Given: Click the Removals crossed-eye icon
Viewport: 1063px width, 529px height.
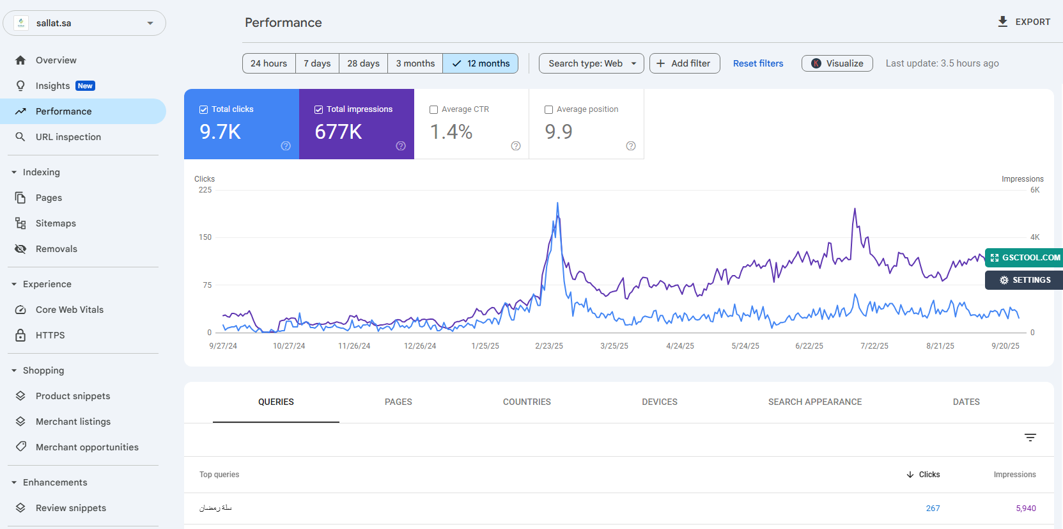Looking at the screenshot, I should click(20, 249).
